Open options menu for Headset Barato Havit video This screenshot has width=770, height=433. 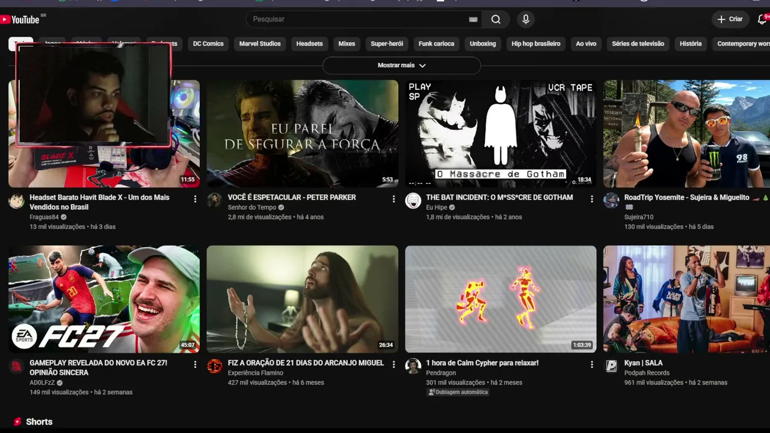coord(195,199)
